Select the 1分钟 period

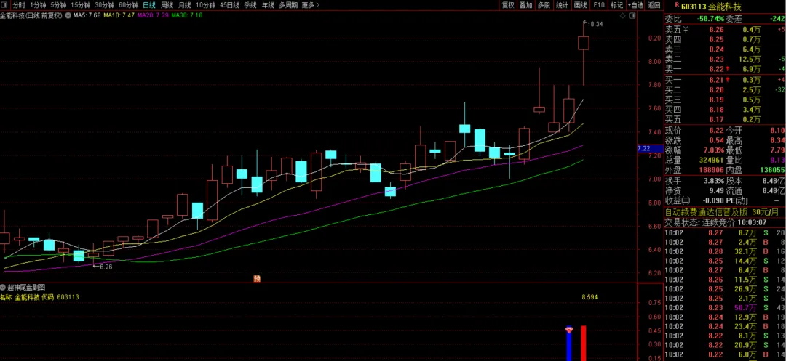tap(38, 5)
